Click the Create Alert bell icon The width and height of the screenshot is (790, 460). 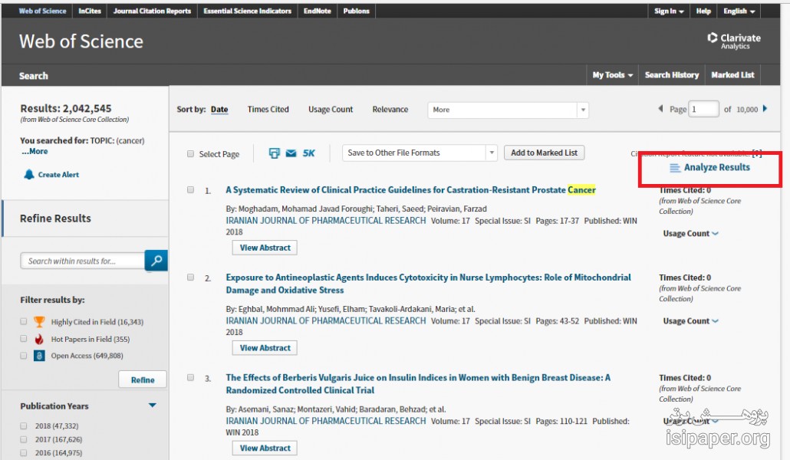pyautogui.click(x=29, y=174)
